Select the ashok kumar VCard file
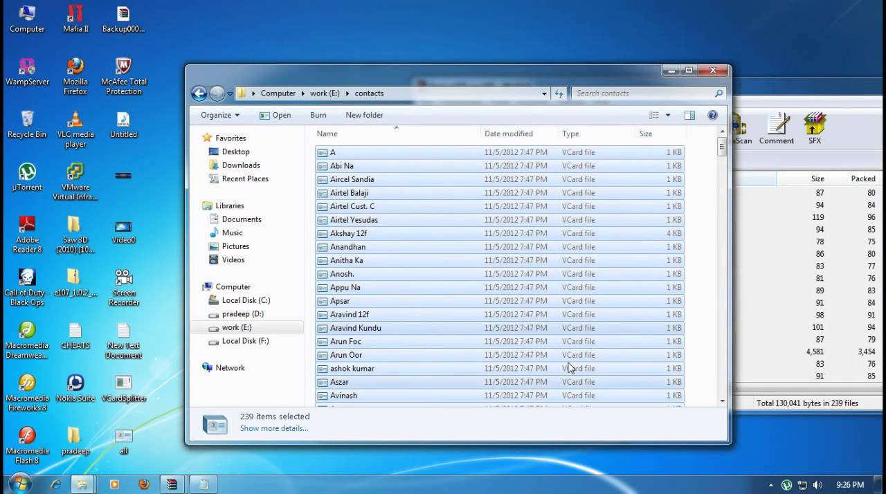Viewport: 886px width, 494px height. [x=499, y=368]
